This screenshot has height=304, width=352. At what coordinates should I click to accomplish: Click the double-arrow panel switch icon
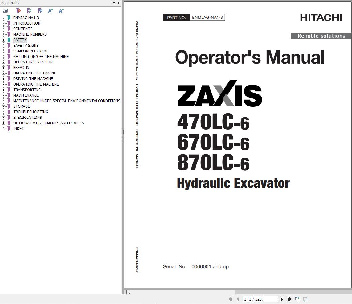click(x=114, y=3)
